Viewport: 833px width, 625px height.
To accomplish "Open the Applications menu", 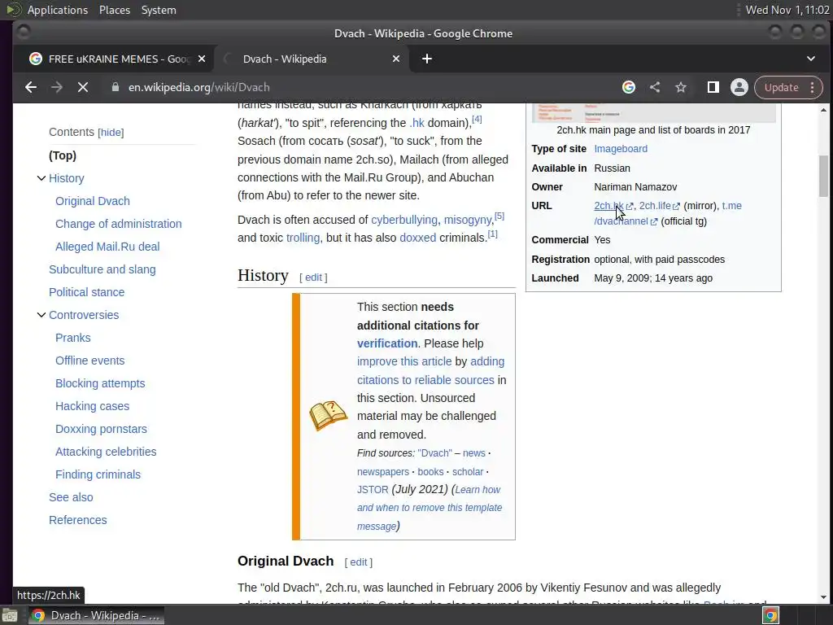I will click(58, 10).
